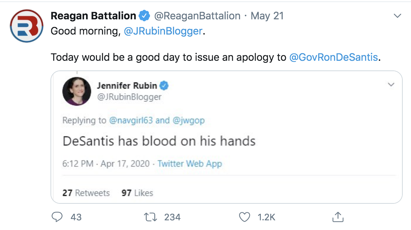
Task: Click Reagan Battalion's verified badge
Action: click(144, 16)
